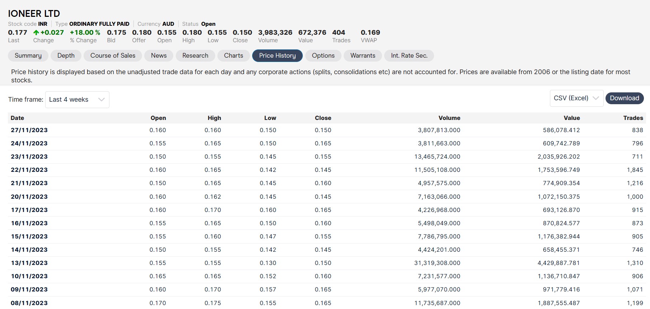Open the Research tab
Viewport: 650px width, 309px height.
195,55
